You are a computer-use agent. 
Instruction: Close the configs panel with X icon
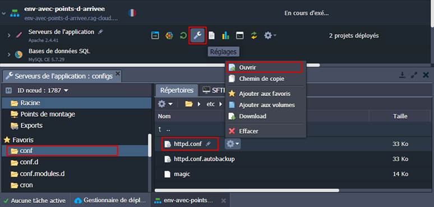[426, 75]
